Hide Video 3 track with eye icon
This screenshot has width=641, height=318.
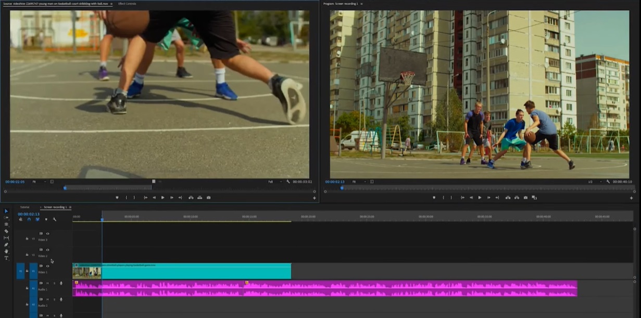pos(47,234)
